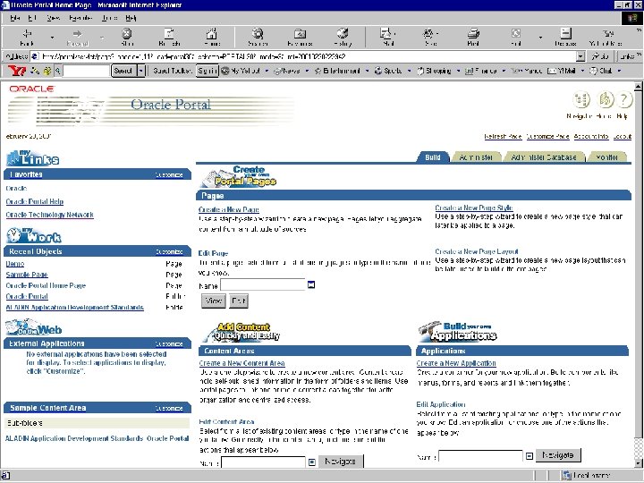The width and height of the screenshot is (644, 483).
Task: Open the View menu
Action: [54, 18]
